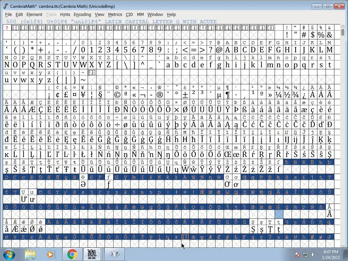Select the capital Ơ with horn glyph
Viewport: 348px width, 261px height.
tap(227, 185)
